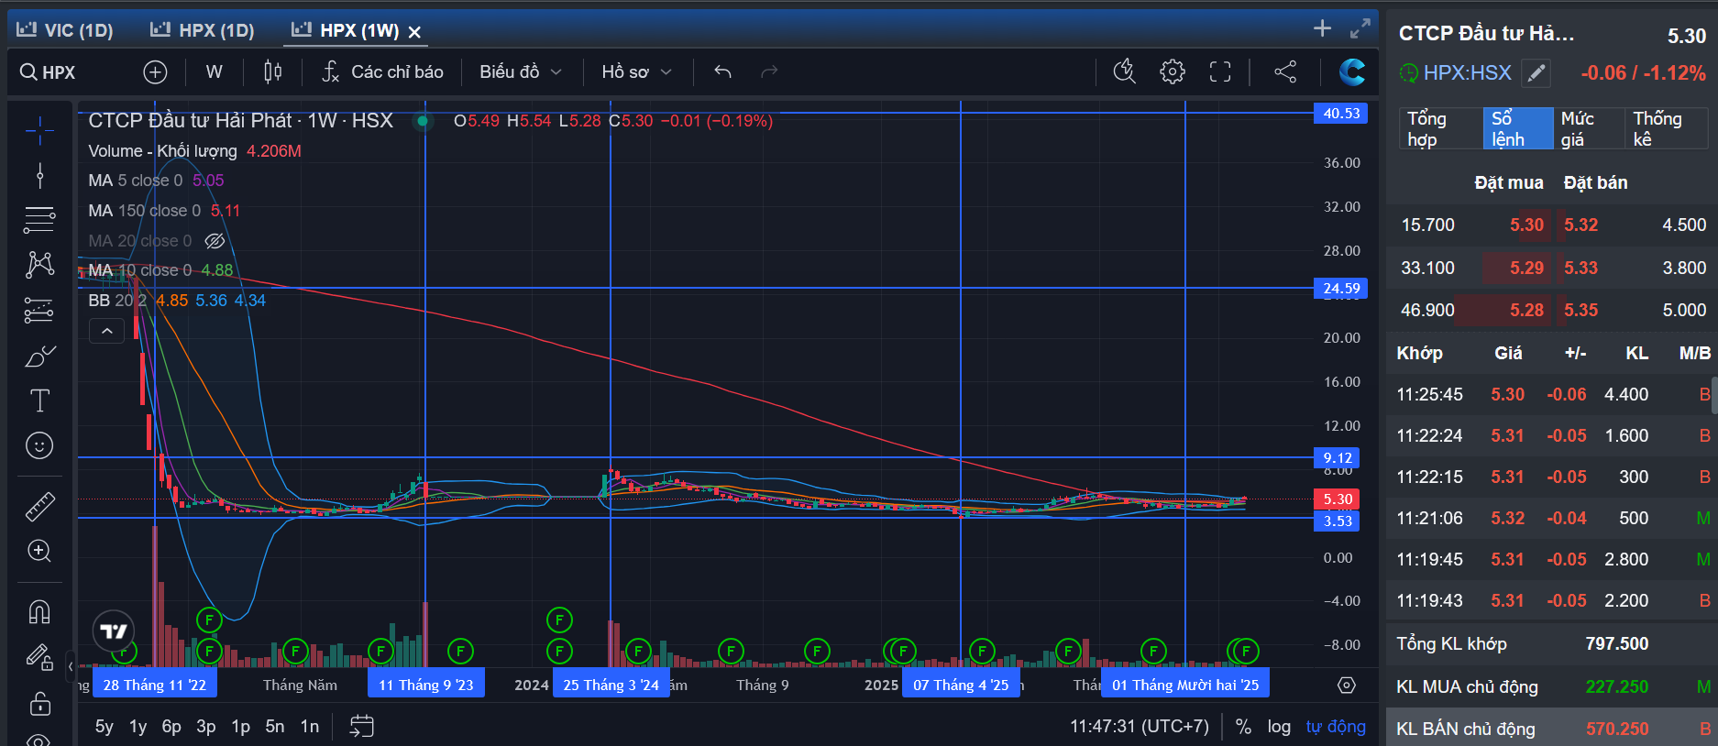
Task: Click the pencil edit icon beside HPX:HSX
Action: [1536, 72]
